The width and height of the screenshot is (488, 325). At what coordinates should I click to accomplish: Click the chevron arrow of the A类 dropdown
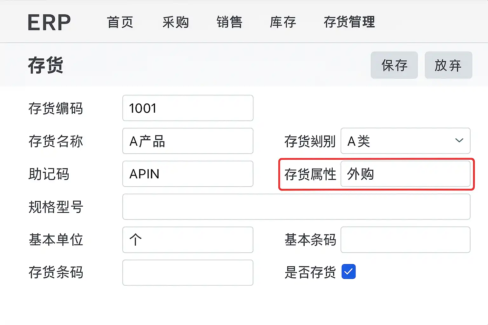click(459, 141)
